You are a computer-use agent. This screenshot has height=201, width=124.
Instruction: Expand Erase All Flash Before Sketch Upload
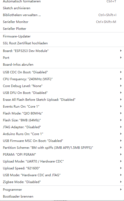tap(62, 100)
